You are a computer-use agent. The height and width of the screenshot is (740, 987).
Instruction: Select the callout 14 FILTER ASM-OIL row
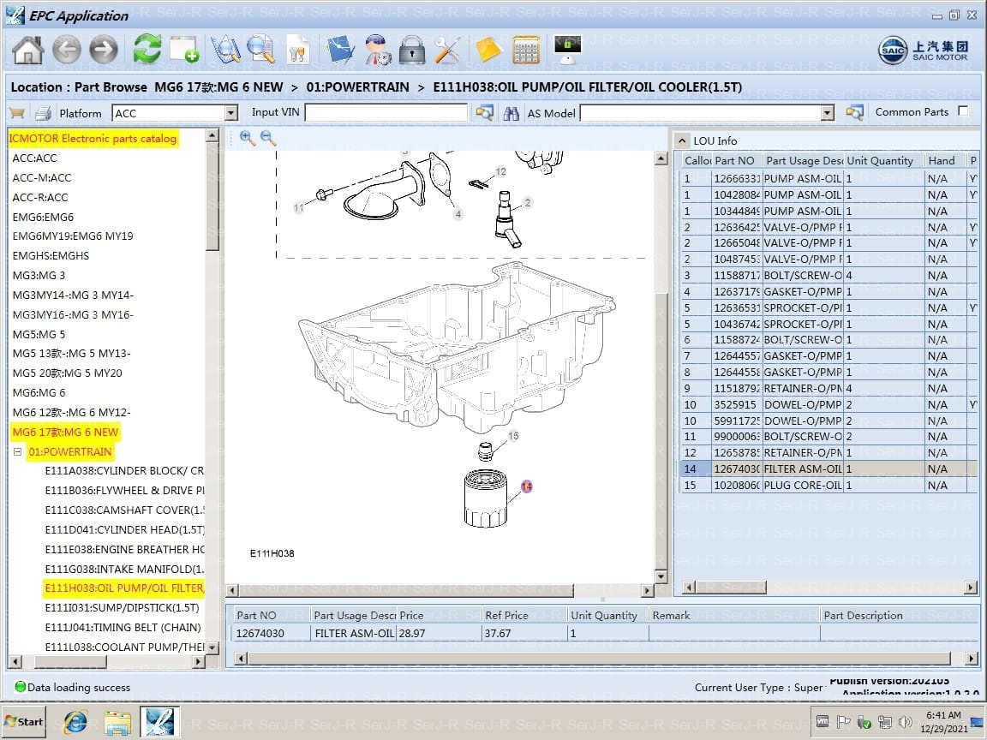point(829,468)
